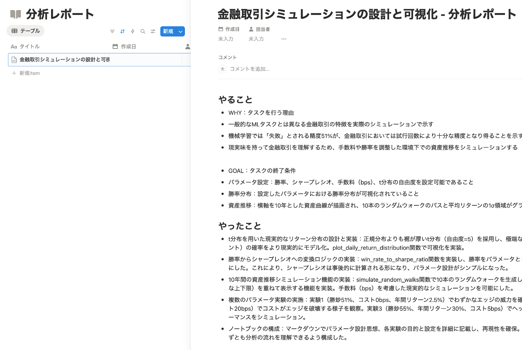Open the row 金融取引シミュレーションの設計と可視
This screenshot has width=522, height=350.
[x=65, y=60]
